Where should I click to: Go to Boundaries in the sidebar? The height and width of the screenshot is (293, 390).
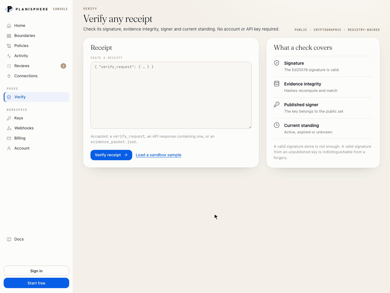click(36, 36)
